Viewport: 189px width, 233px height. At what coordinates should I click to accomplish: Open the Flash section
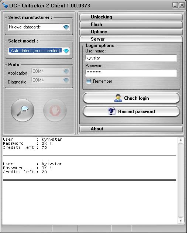[131, 24]
